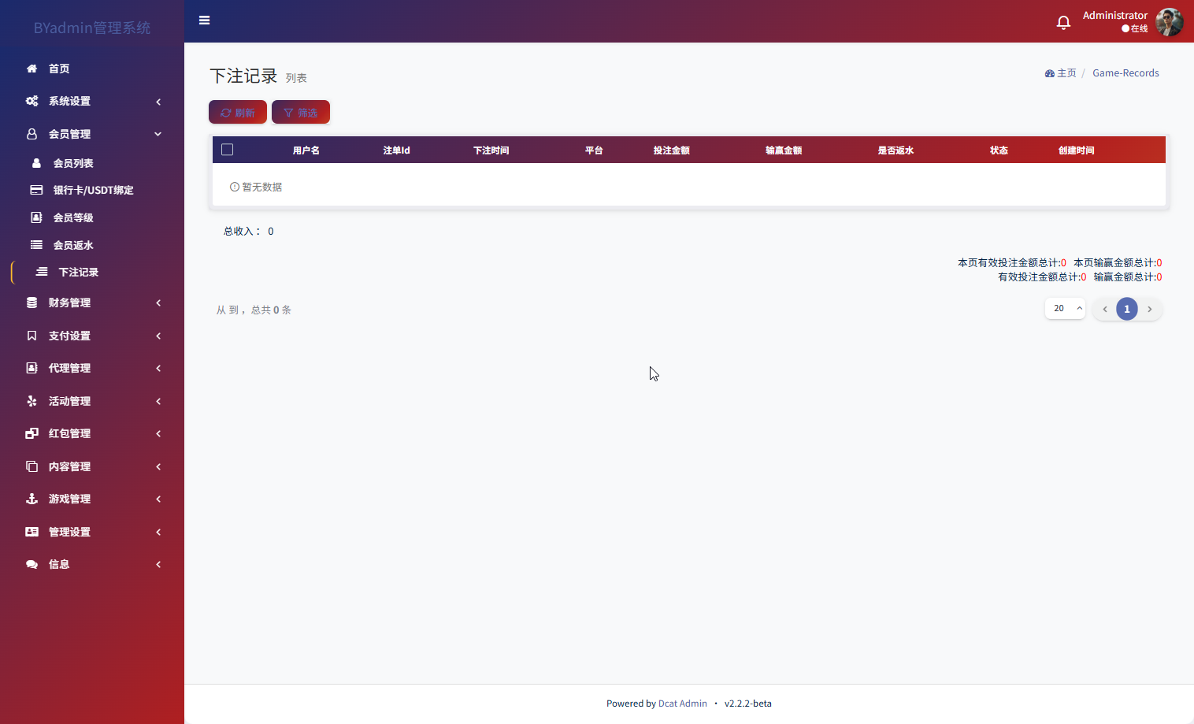1194x724 pixels.
Task: Click the user icon for 会员管理
Action: click(32, 134)
